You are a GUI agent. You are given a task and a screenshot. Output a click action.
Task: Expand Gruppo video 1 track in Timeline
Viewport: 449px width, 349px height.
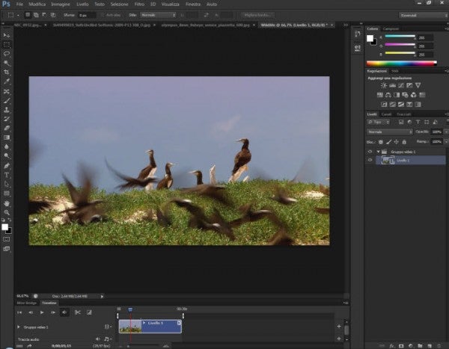click(x=19, y=327)
